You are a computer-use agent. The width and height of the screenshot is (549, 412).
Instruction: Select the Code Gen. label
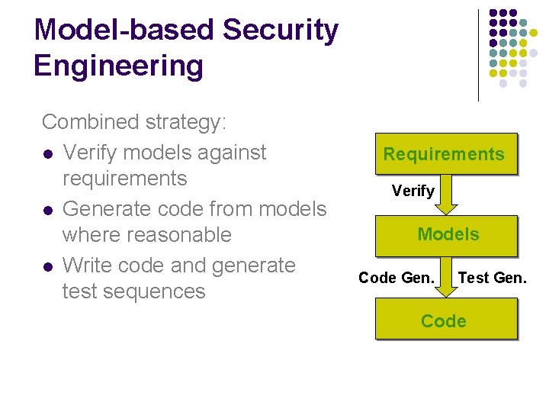pyautogui.click(x=396, y=278)
